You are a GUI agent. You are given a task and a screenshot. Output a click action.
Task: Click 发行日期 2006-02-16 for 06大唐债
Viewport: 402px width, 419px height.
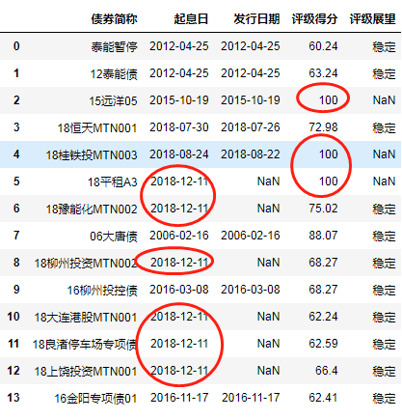coord(251,236)
